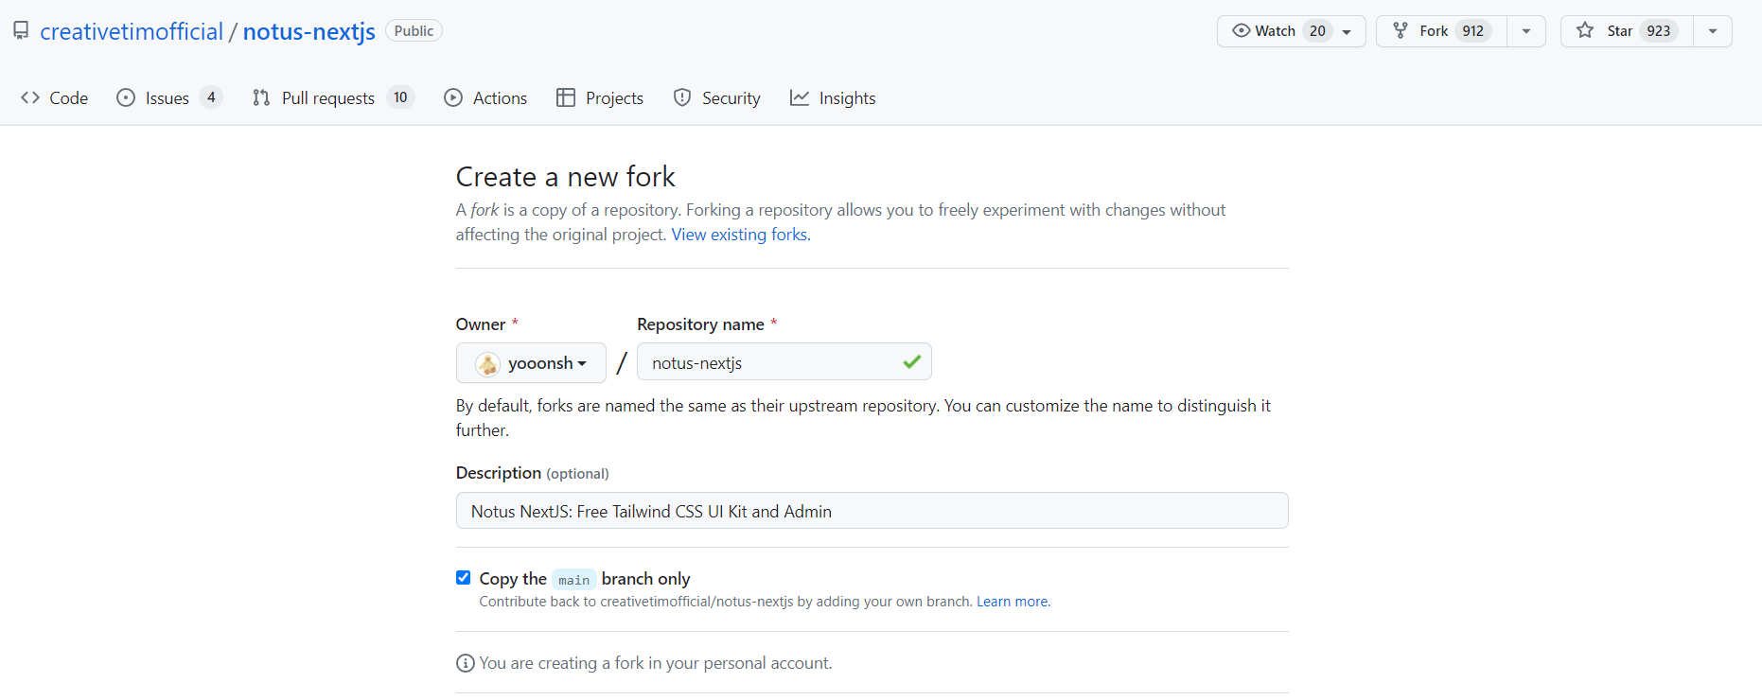1762x700 pixels.
Task: Expand the Watch dropdown arrow
Action: click(1347, 32)
